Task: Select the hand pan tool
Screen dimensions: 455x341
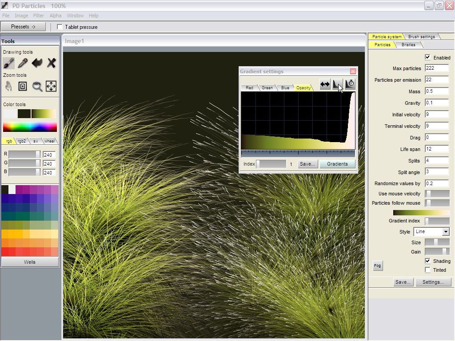Action: click(x=8, y=86)
